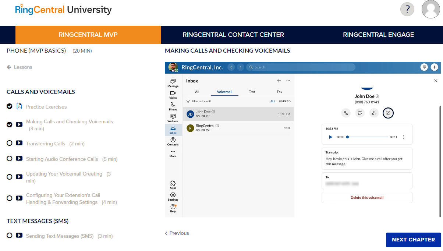Open More in the app sidebar

tap(173, 153)
